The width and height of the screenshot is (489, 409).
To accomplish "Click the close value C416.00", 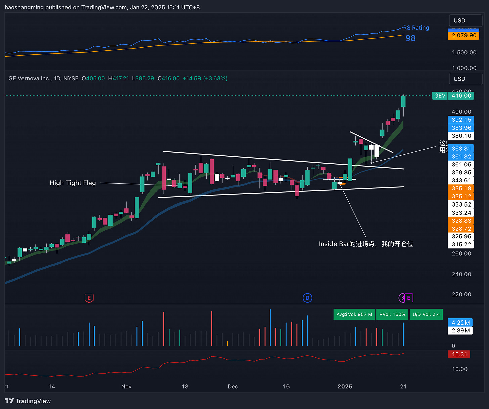I will tap(169, 78).
